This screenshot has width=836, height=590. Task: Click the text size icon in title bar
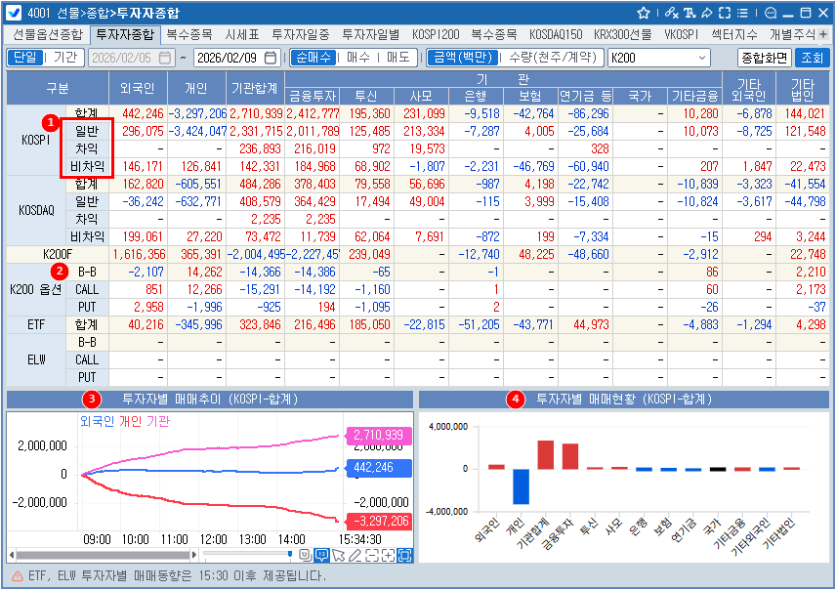click(x=691, y=14)
